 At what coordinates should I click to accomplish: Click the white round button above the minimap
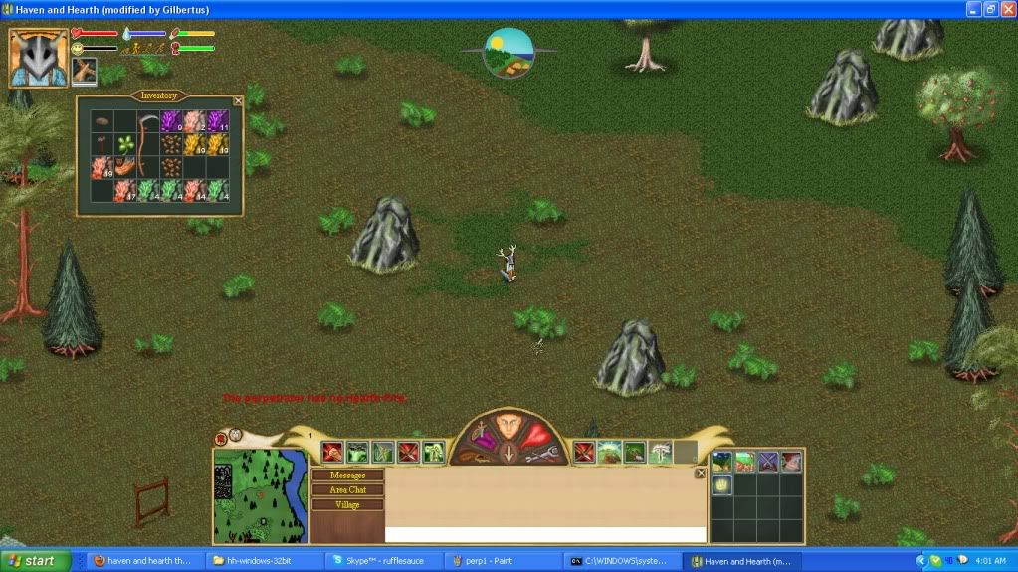pyautogui.click(x=235, y=435)
